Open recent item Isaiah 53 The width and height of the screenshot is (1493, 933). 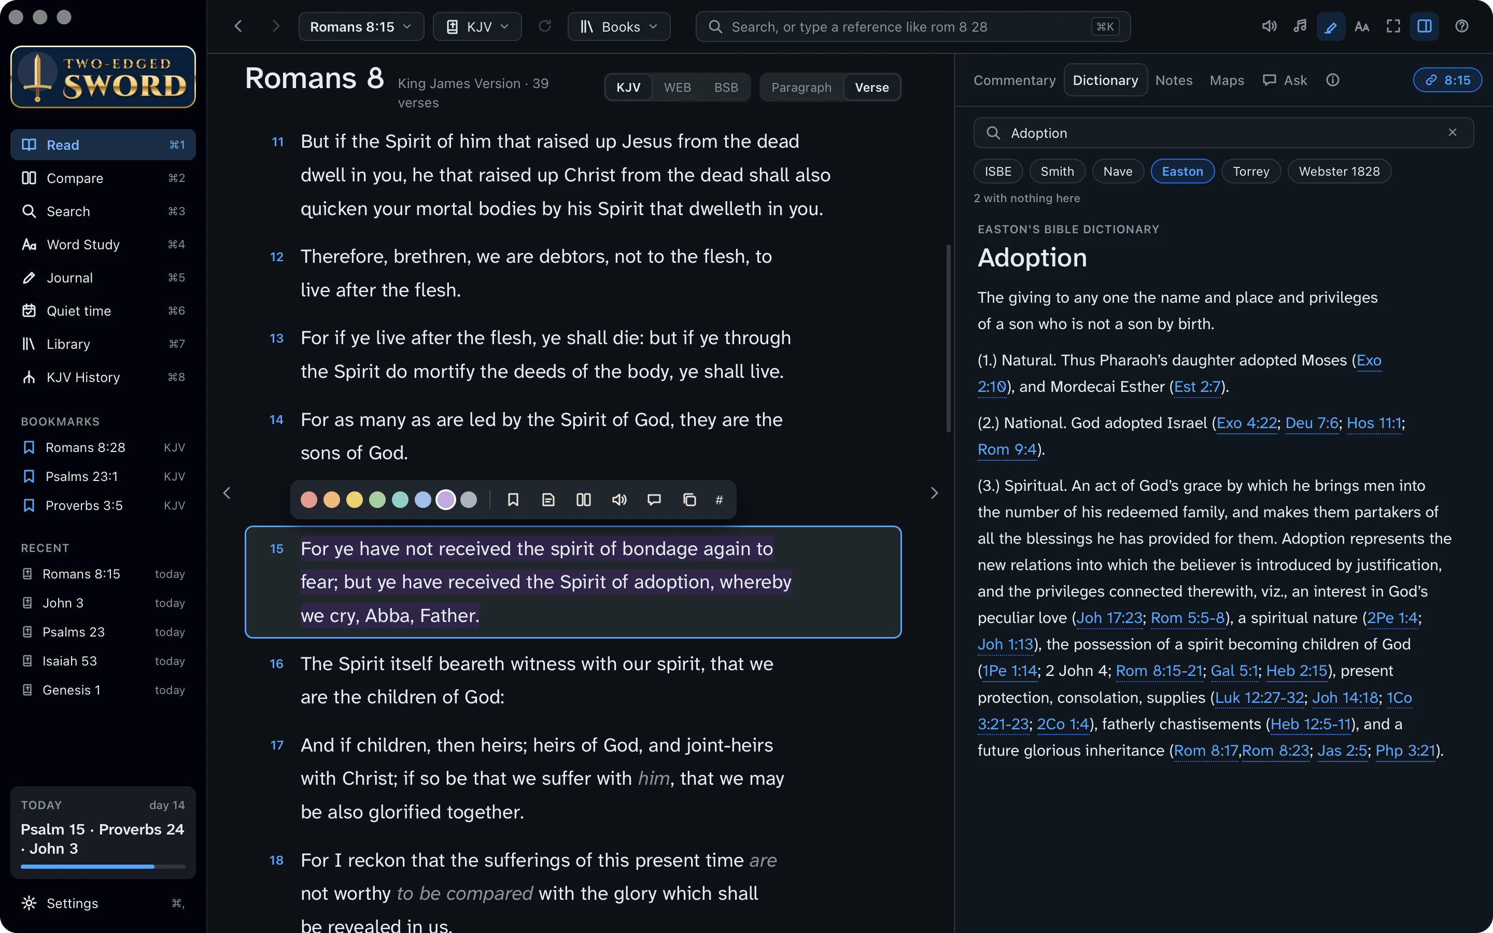[103, 661]
